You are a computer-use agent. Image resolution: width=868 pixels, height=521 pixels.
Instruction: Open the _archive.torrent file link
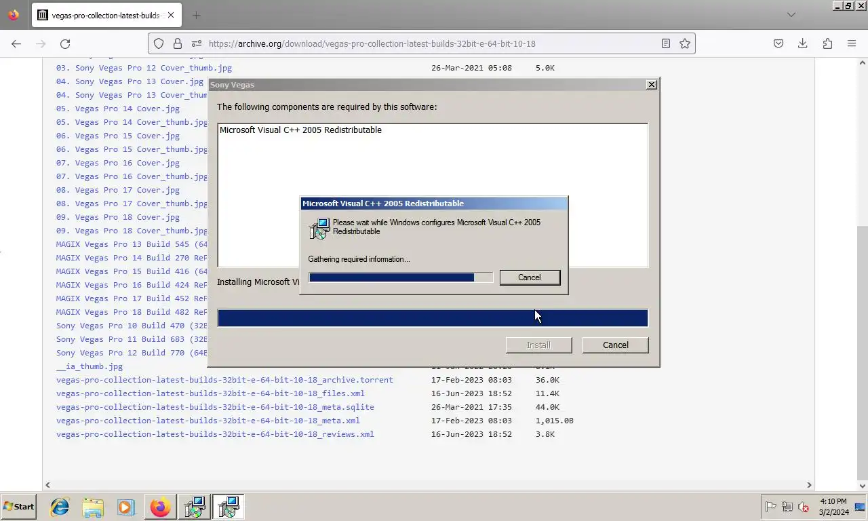pos(224,380)
